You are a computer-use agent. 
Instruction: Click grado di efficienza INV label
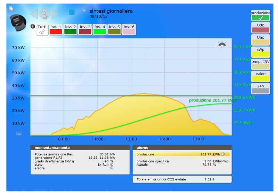tap(54, 161)
